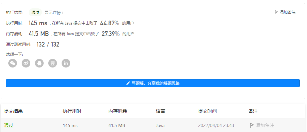Click the 执行用时 column header
The width and height of the screenshot is (307, 132).
click(72, 111)
